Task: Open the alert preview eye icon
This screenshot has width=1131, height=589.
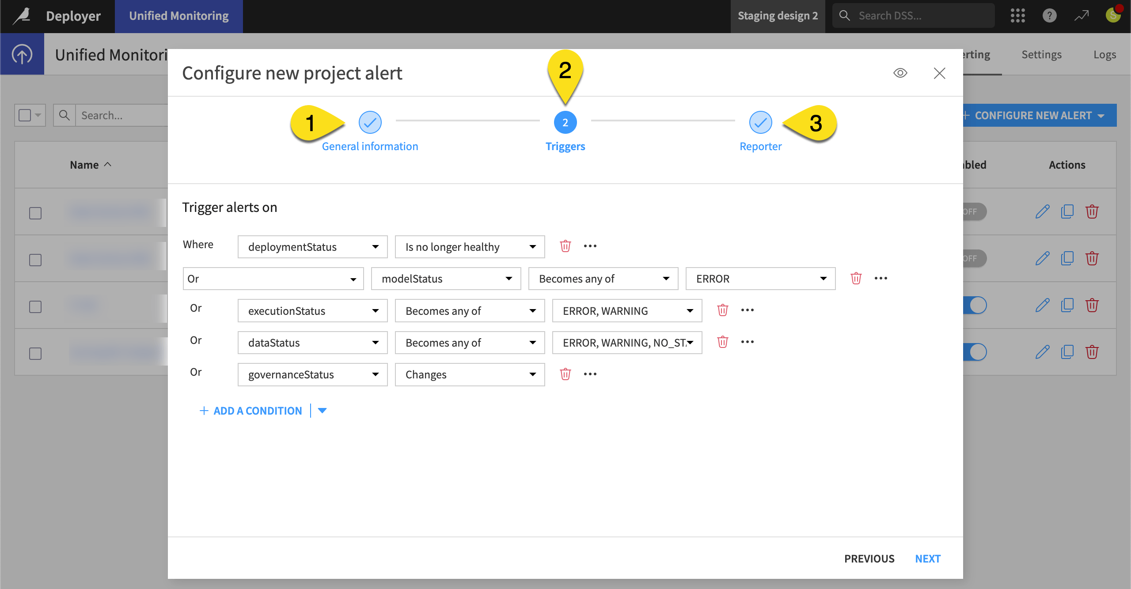Action: [901, 73]
